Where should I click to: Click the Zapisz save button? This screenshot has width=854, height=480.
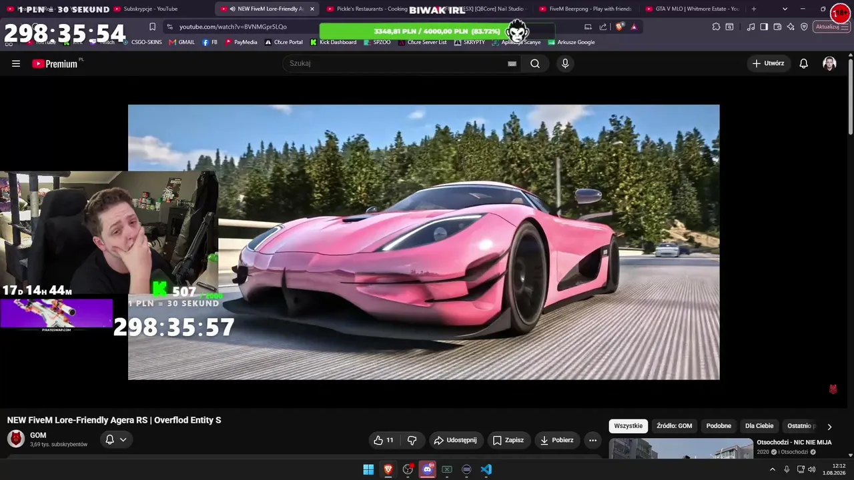coord(508,440)
